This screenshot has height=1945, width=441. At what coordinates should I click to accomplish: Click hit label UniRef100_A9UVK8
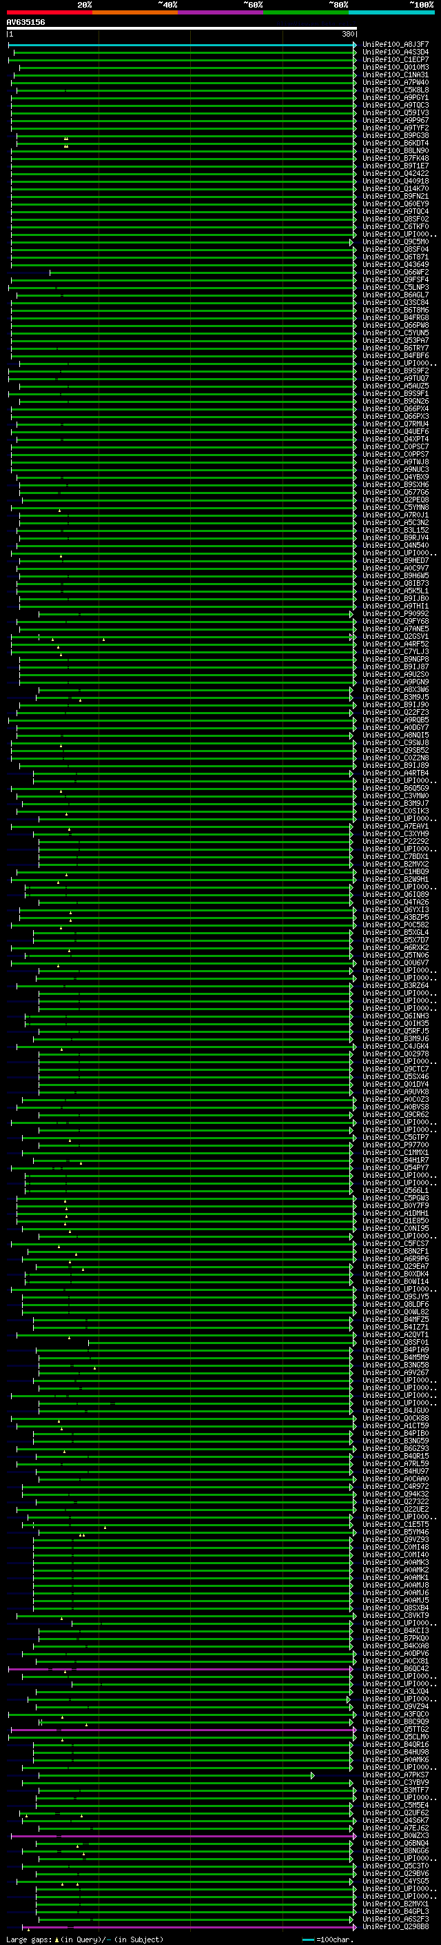pyautogui.click(x=396, y=1091)
